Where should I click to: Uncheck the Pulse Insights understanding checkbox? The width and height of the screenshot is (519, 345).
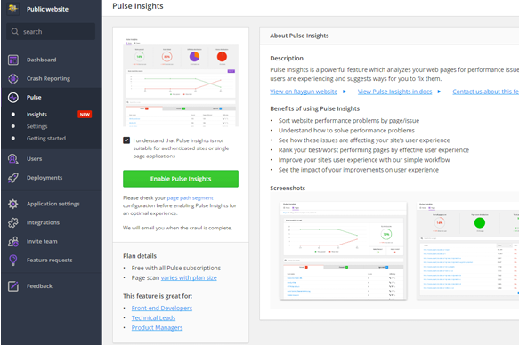click(126, 140)
